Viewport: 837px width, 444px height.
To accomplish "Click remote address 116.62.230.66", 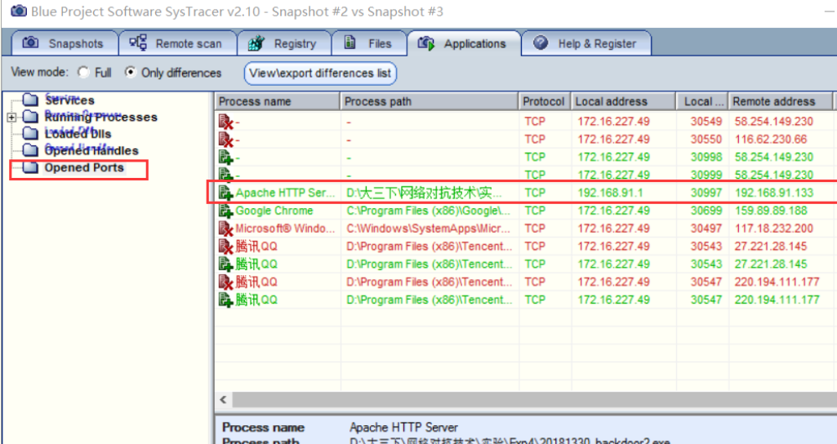I will (x=770, y=140).
